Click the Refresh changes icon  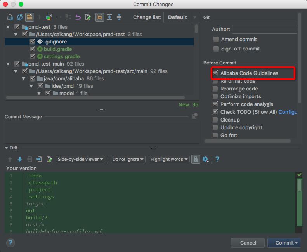click(x=19, y=17)
